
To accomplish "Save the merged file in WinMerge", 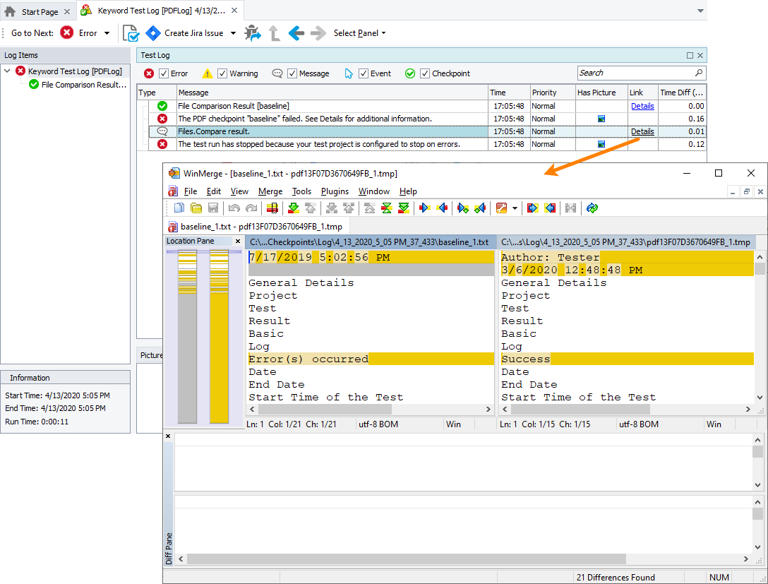I will pos(212,208).
